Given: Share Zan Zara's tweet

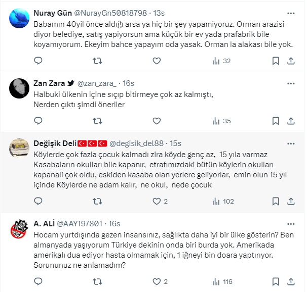Looking at the screenshot, I should pos(291,121).
